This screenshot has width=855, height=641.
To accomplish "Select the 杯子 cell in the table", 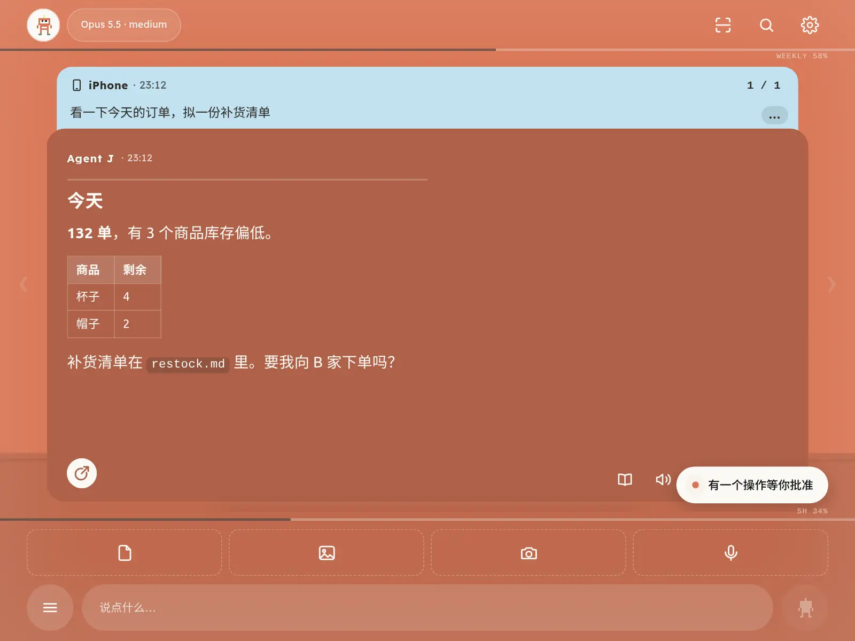I will [91, 297].
